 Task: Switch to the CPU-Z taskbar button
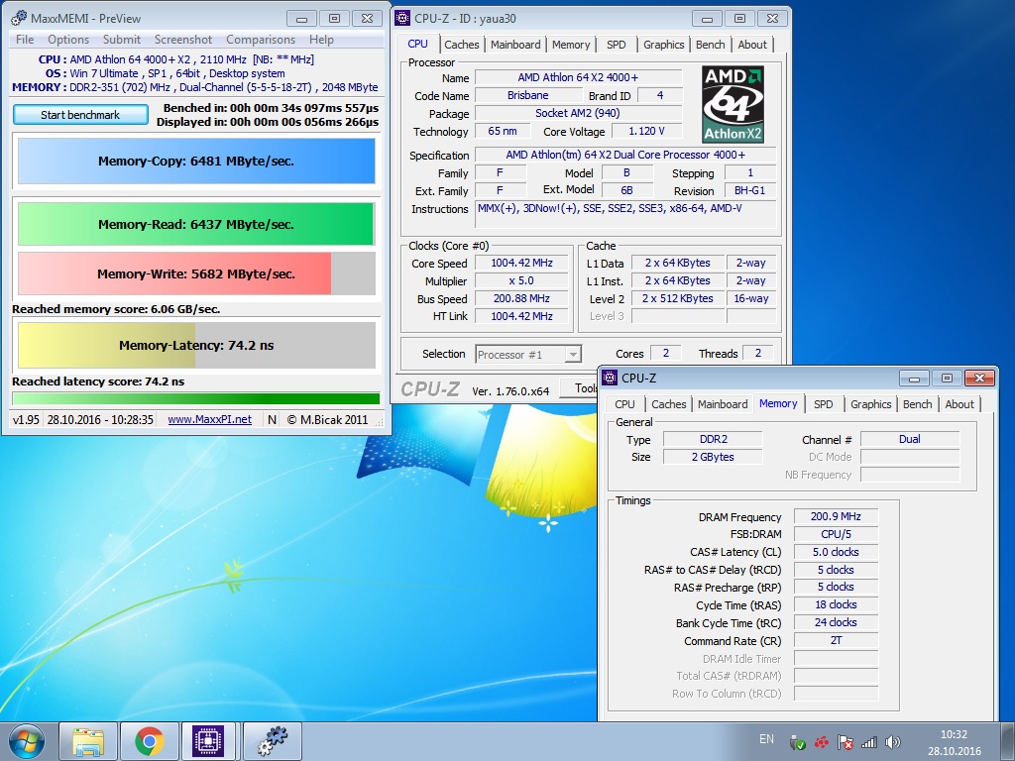pyautogui.click(x=208, y=741)
